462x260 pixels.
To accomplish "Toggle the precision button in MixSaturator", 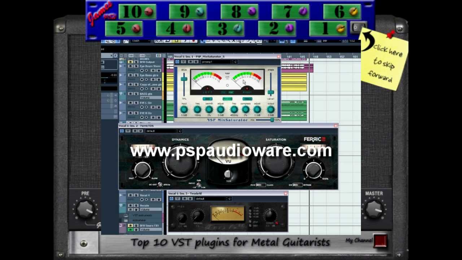I will (x=227, y=99).
